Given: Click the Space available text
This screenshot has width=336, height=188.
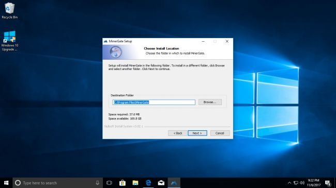Looking at the screenshot, I should click(x=125, y=118).
